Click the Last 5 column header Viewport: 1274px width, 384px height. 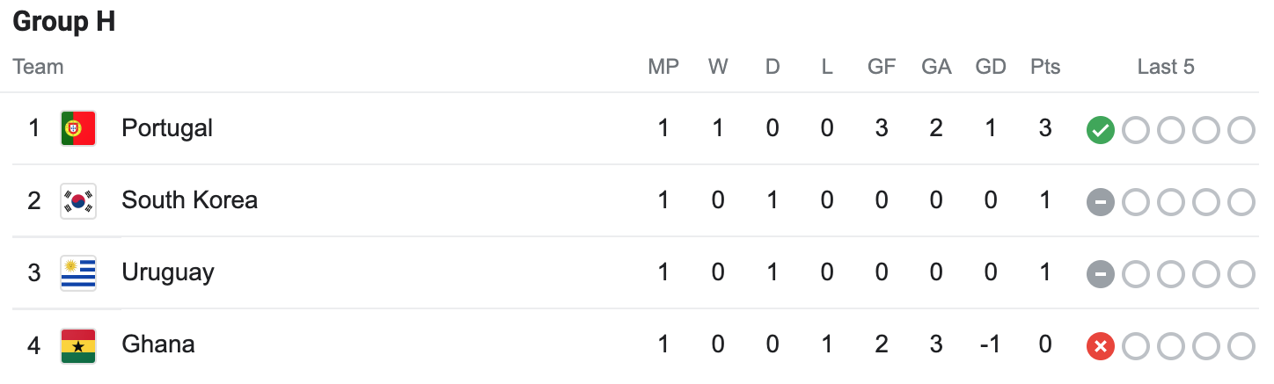point(1166,67)
